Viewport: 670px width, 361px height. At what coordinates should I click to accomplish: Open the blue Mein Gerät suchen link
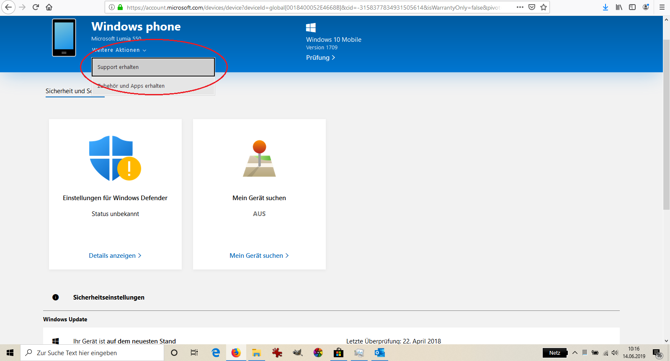(259, 256)
